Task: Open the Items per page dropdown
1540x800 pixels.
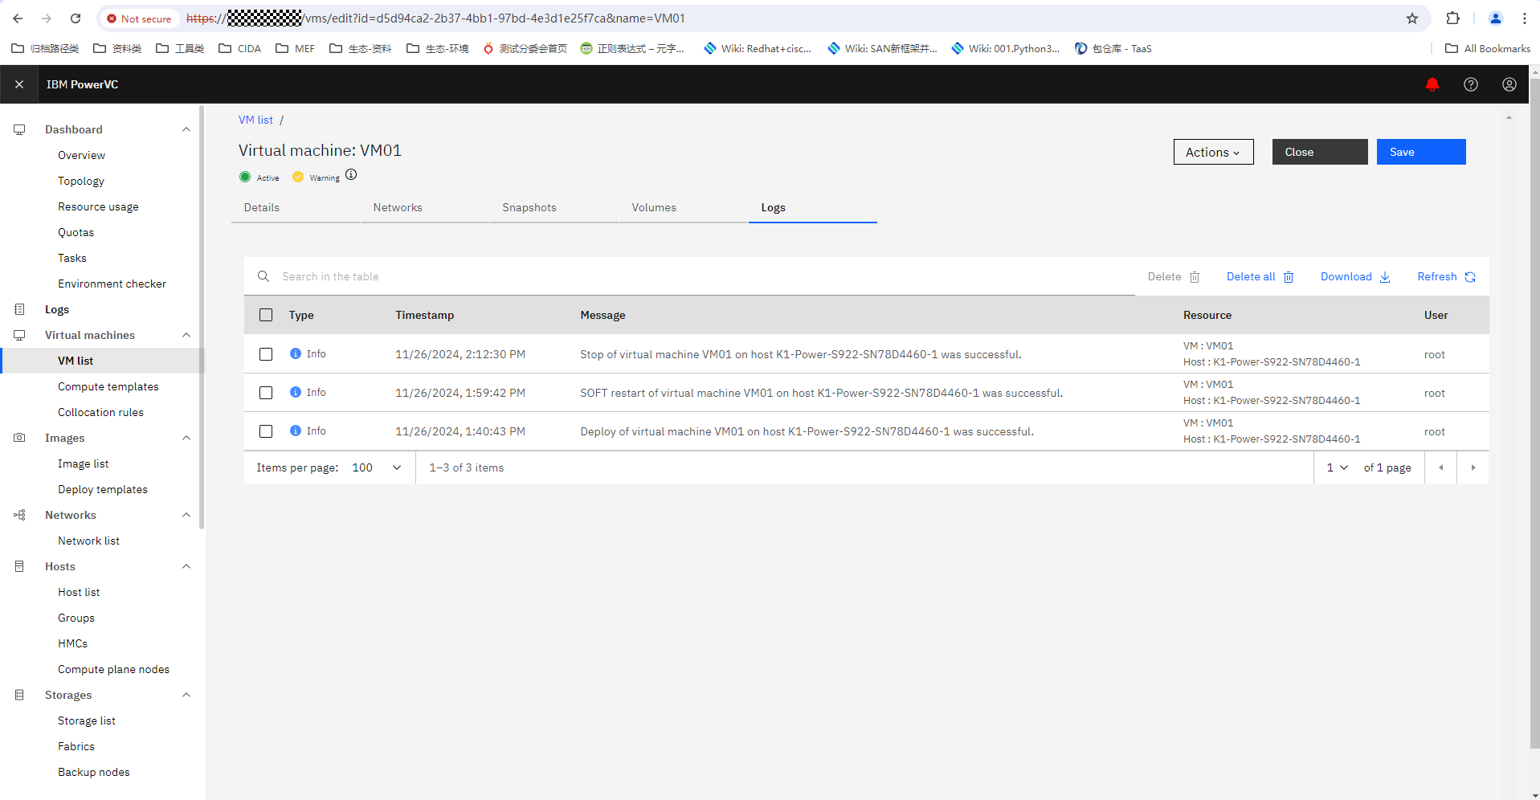Action: [377, 467]
